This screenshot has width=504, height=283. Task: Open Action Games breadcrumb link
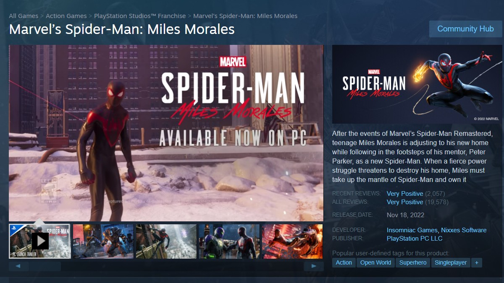66,16
